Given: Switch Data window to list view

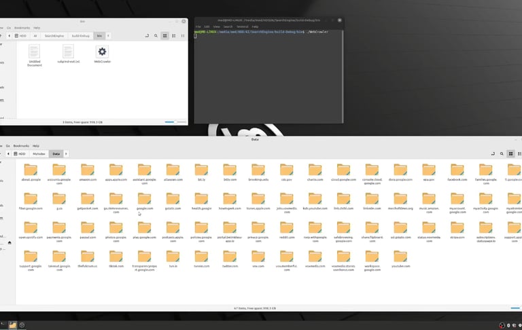Looking at the screenshot, I should pyautogui.click(x=519, y=153).
